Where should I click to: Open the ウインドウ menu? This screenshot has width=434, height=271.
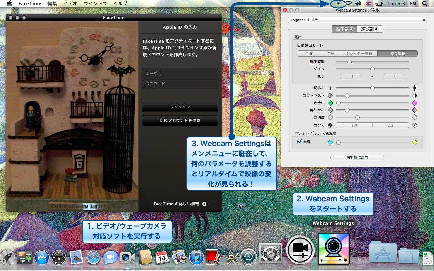(95, 4)
